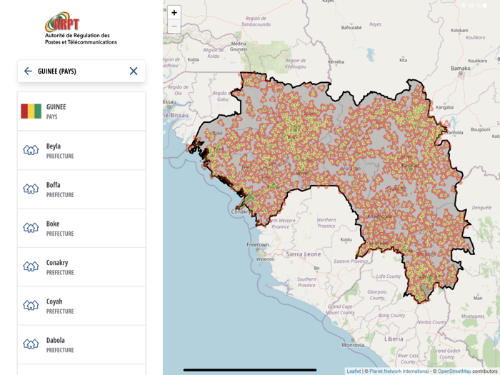The width and height of the screenshot is (500, 375).
Task: Click the Bamako city label on map
Action: [x=461, y=68]
